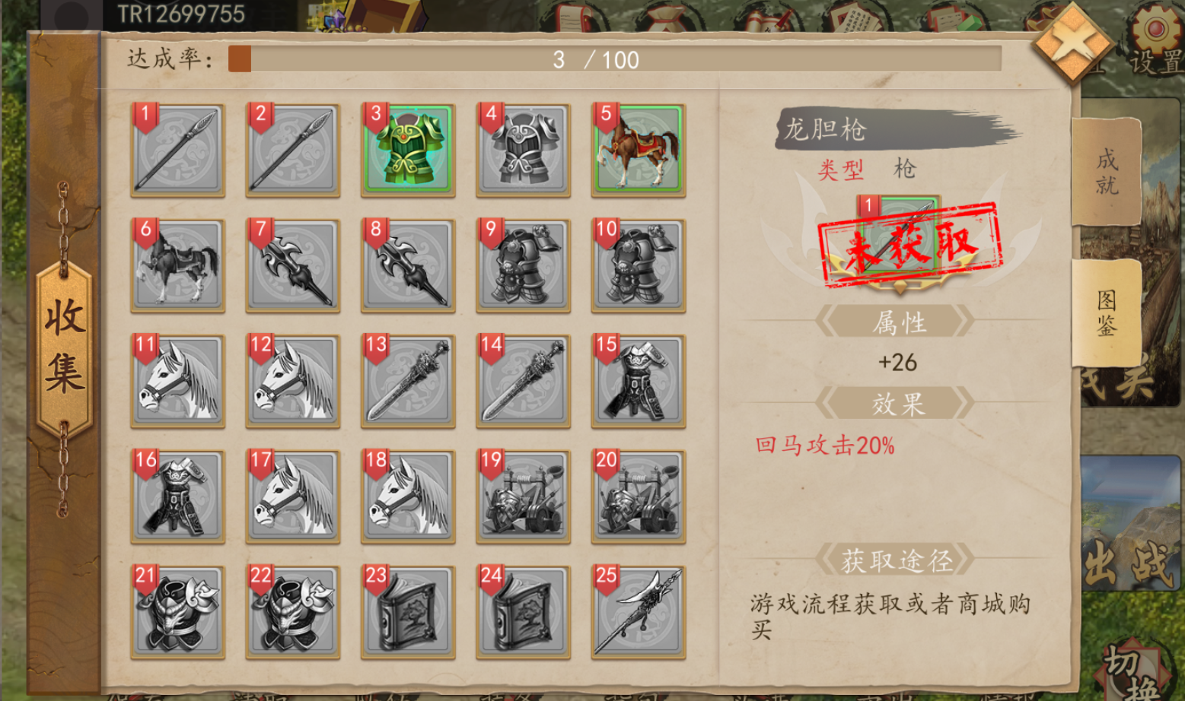Switch to the 成就 tab
Screen dimensions: 1185x701
coord(1107,172)
